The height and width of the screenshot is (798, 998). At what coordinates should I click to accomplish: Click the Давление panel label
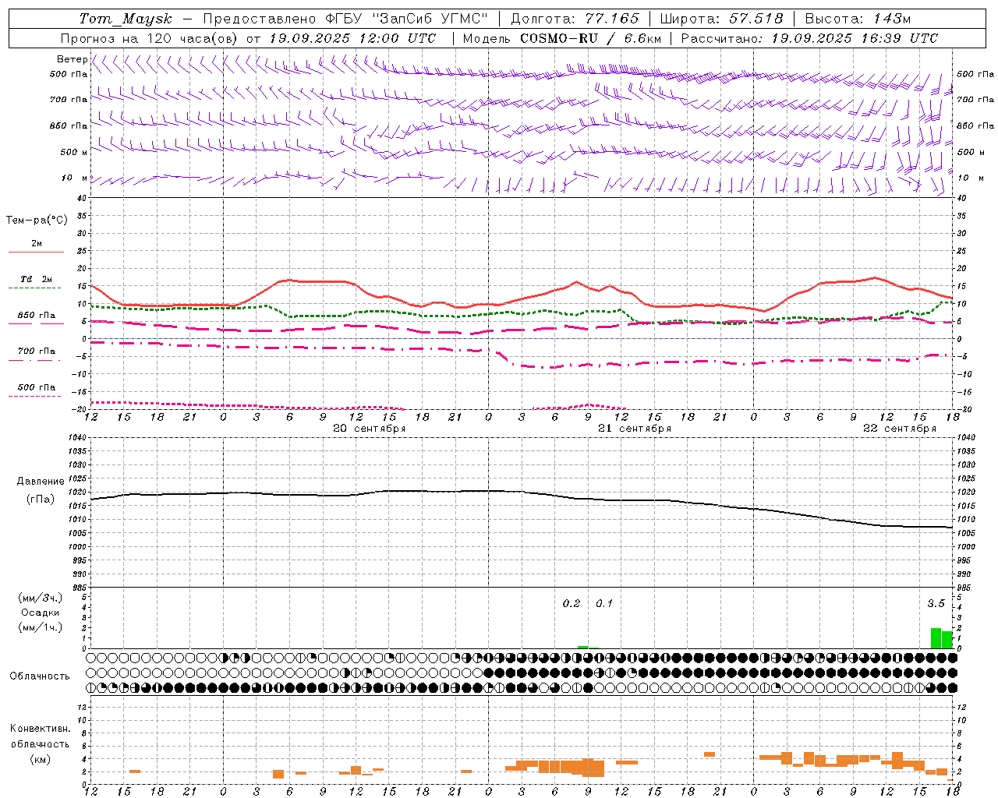pyautogui.click(x=41, y=482)
